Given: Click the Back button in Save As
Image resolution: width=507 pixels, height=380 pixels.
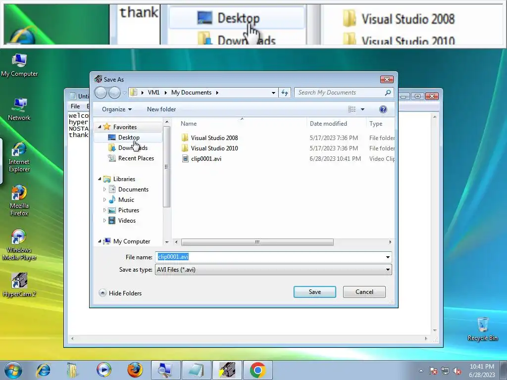Looking at the screenshot, I should pyautogui.click(x=101, y=93).
